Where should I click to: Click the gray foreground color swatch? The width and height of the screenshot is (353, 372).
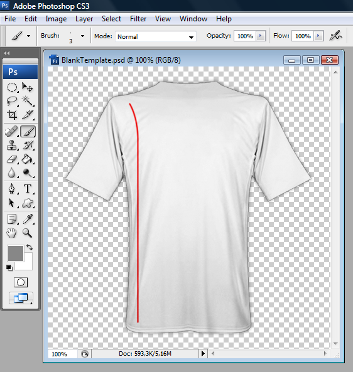16,253
